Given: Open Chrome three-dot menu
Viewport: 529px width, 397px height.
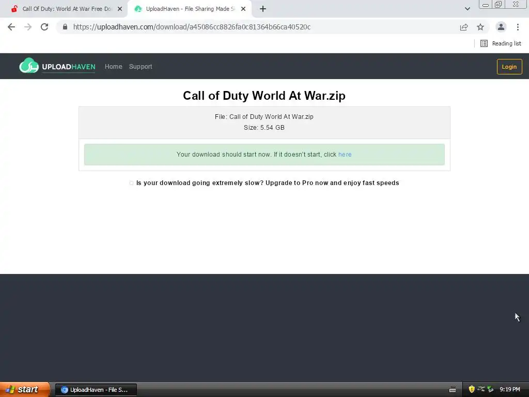Looking at the screenshot, I should point(518,27).
